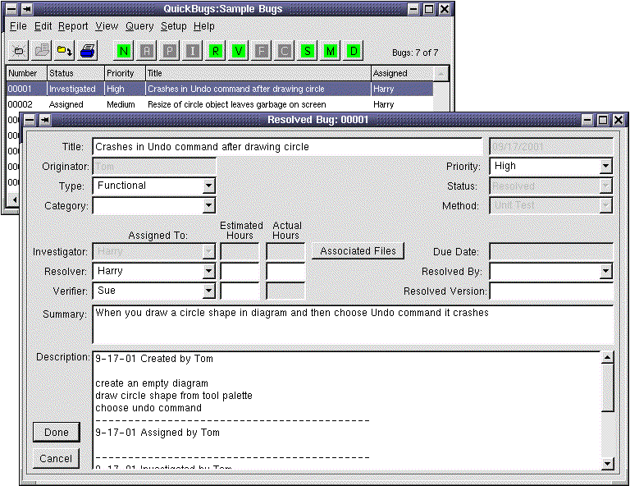The width and height of the screenshot is (630, 486).
Task: Click Resolver estimated hours field
Action: pos(240,271)
